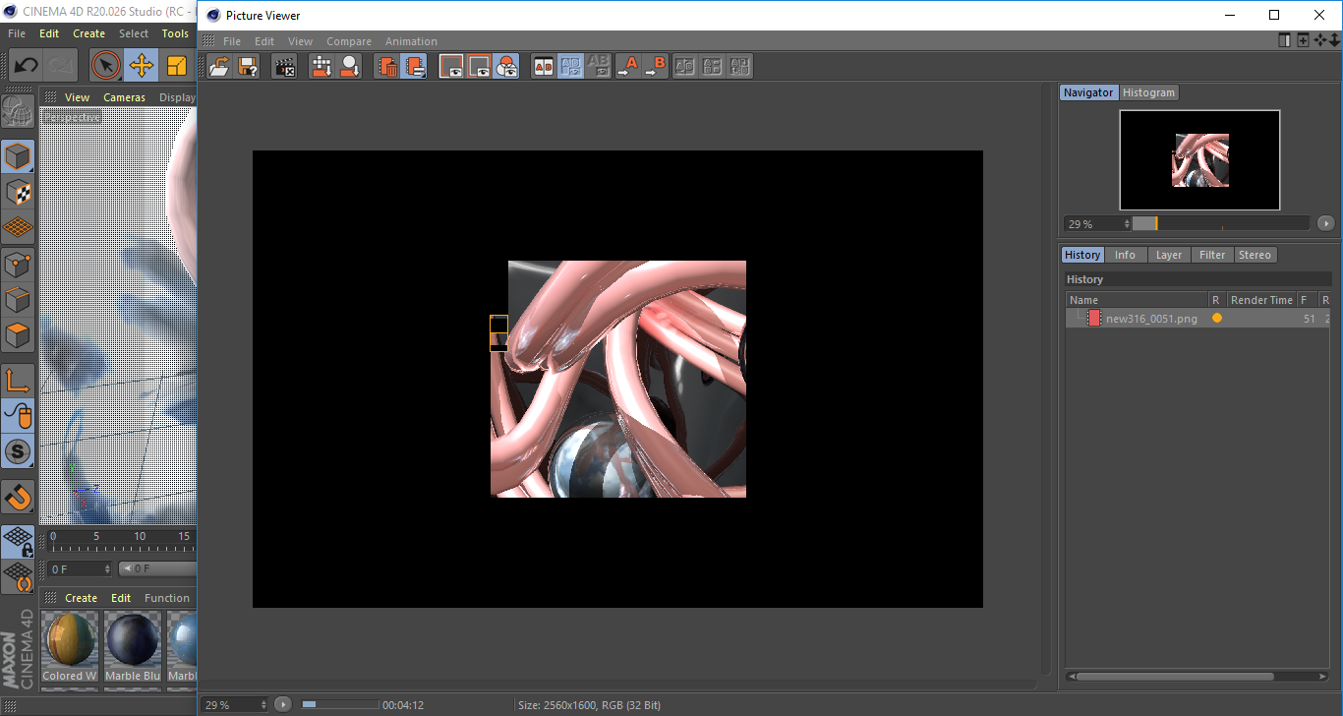Click the new panel plus icon

click(1303, 40)
